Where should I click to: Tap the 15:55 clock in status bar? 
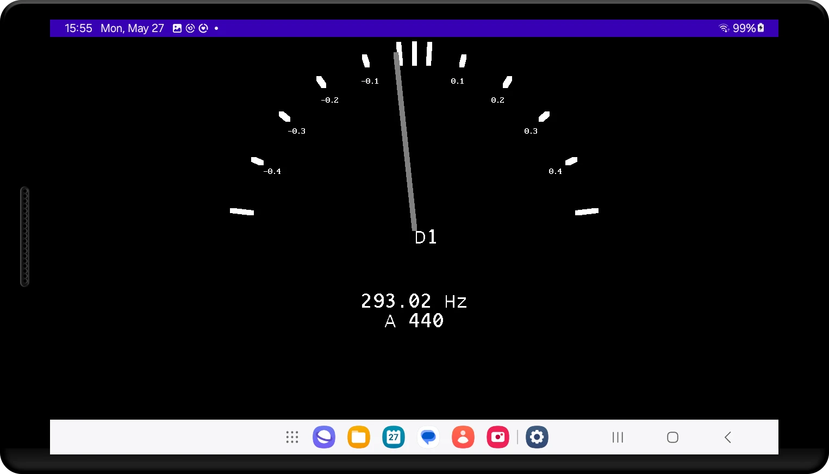tap(78, 28)
